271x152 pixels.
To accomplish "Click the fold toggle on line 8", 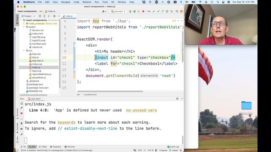I will click(75, 45).
